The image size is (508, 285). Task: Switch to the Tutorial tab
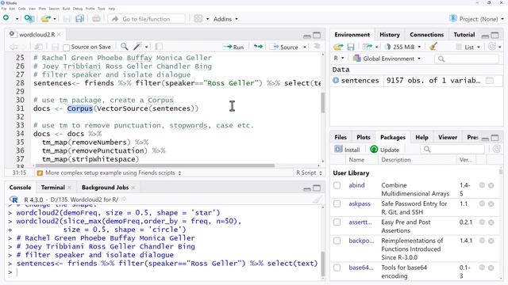[464, 35]
